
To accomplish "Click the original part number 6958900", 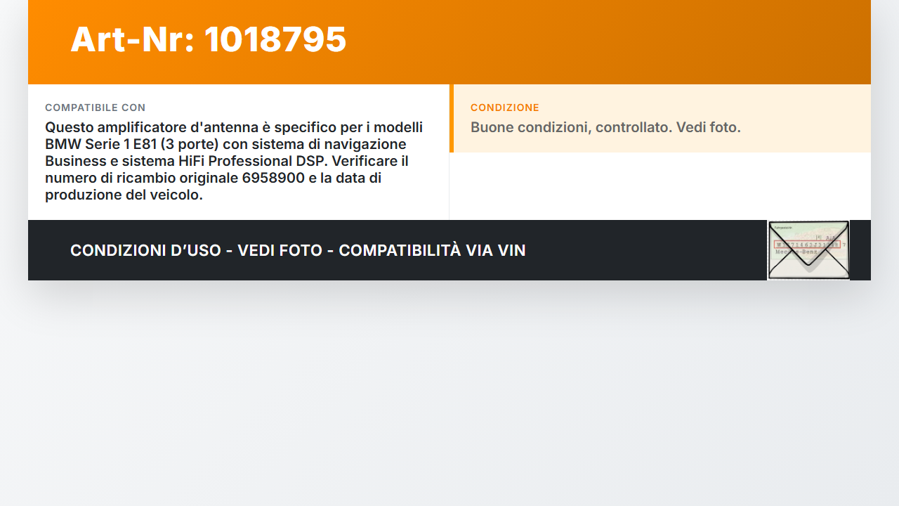I will point(273,178).
